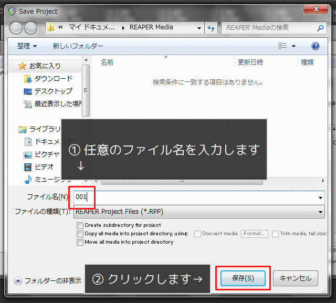Click the 保存(S) button
336x303 pixels.
pyautogui.click(x=243, y=278)
